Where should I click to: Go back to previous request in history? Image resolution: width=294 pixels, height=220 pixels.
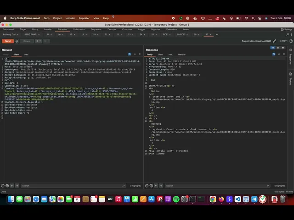[x=37, y=41]
